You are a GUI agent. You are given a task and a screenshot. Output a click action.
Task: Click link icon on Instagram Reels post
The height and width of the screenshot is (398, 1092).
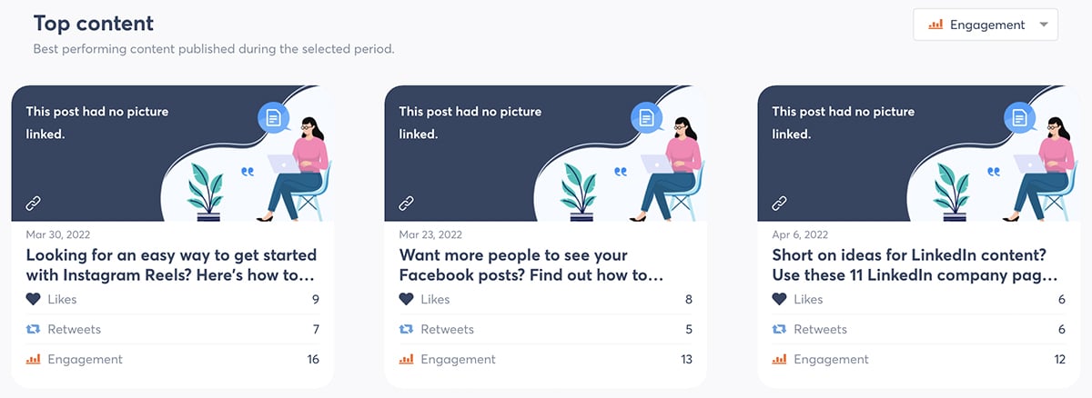click(x=34, y=203)
